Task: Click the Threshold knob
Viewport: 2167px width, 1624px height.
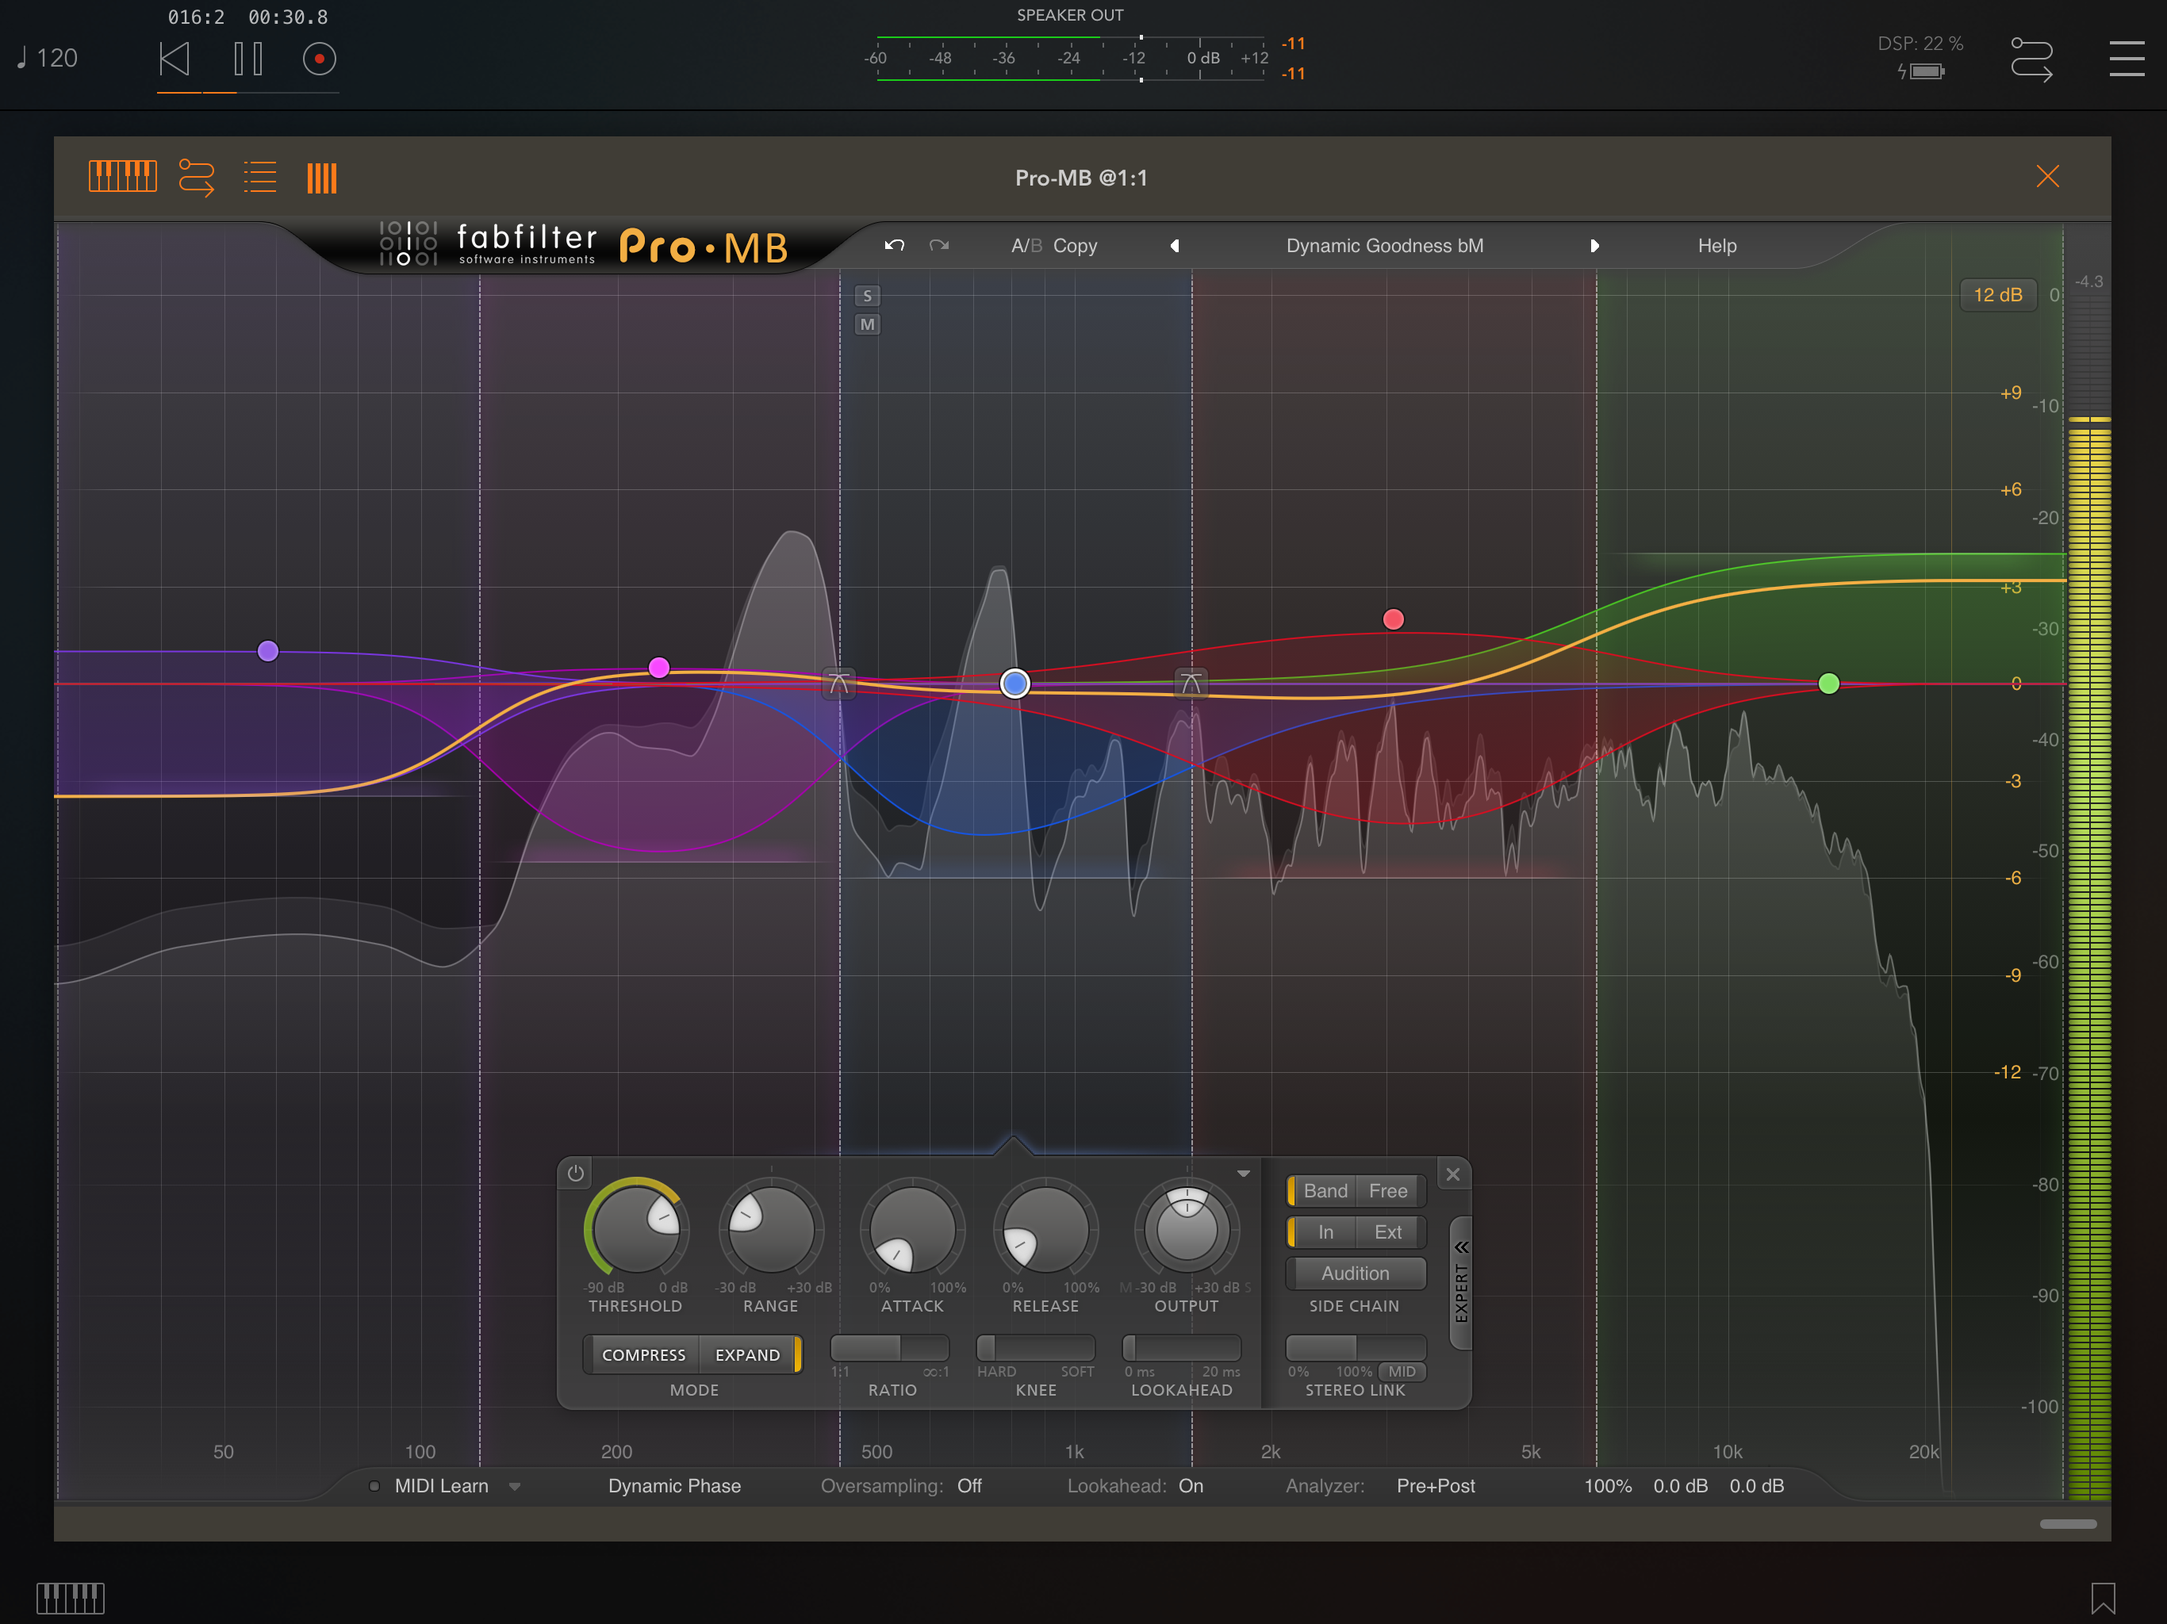Action: coord(636,1229)
